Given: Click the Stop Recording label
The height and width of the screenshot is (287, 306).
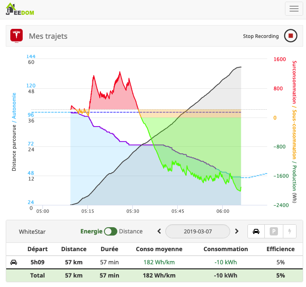Looking at the screenshot, I should [x=261, y=36].
